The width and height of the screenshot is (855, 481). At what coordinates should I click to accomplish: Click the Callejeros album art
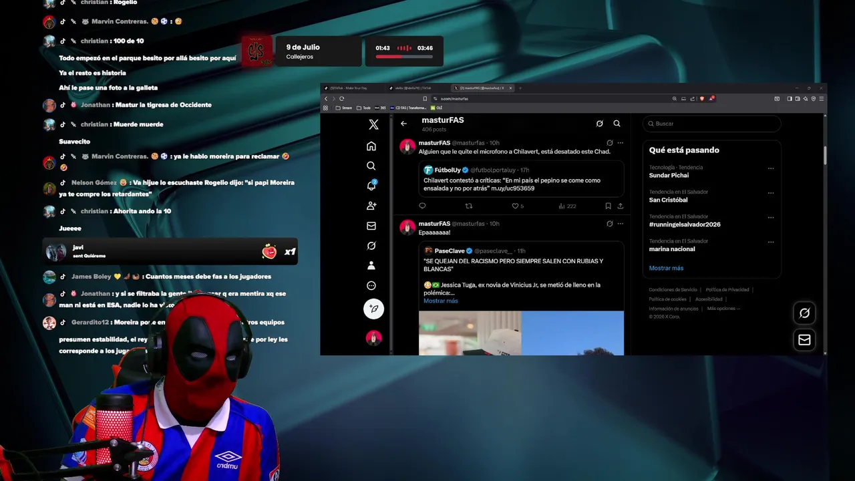(256, 51)
